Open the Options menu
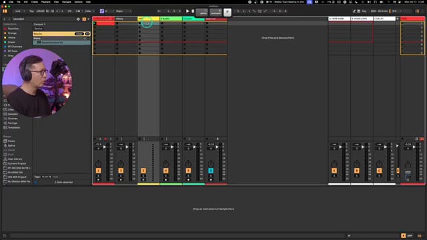This screenshot has height=240, width=427. [x=79, y=2]
